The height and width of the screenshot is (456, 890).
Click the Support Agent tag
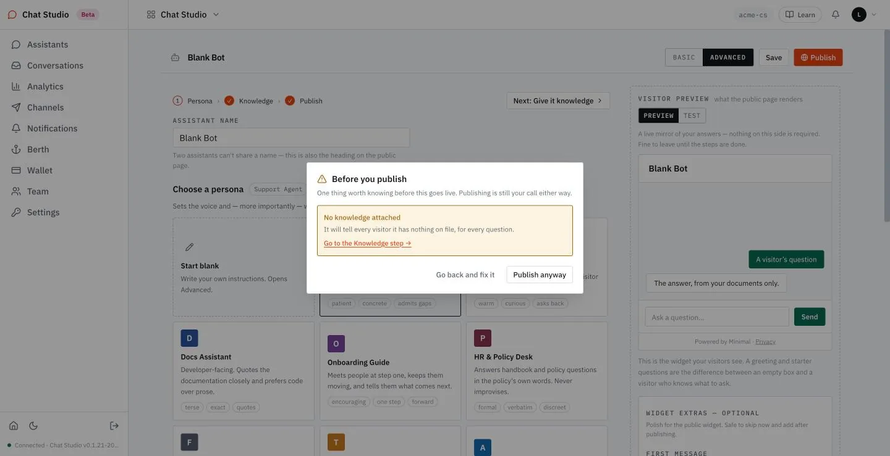(278, 189)
